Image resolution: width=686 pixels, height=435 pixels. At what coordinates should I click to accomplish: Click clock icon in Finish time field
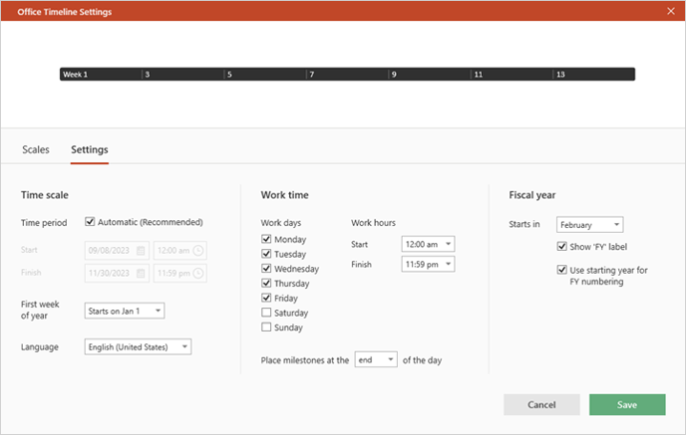click(198, 273)
